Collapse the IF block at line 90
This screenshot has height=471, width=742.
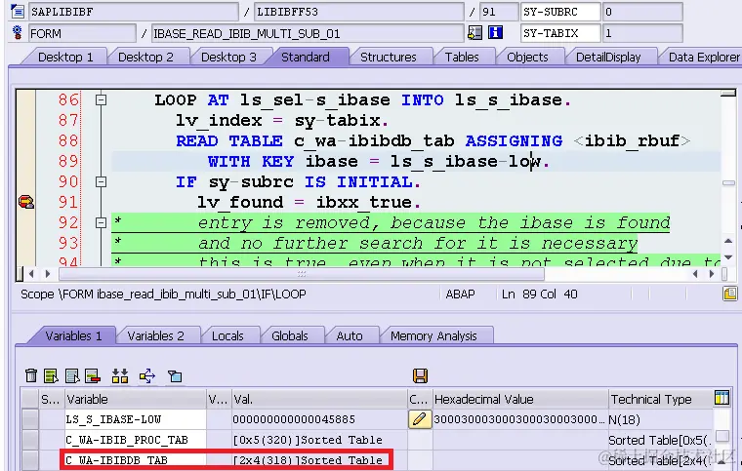coord(101,182)
